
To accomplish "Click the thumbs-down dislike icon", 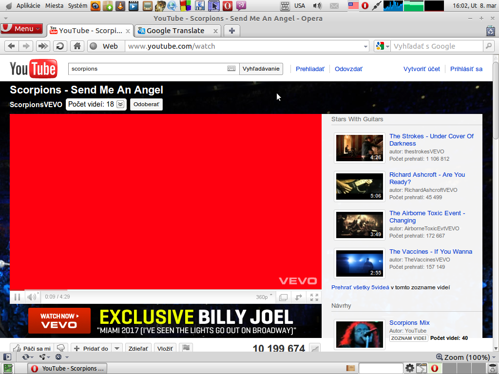I will [61, 348].
